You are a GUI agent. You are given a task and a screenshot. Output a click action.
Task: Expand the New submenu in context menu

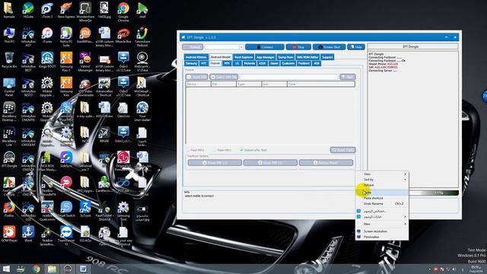[382, 224]
